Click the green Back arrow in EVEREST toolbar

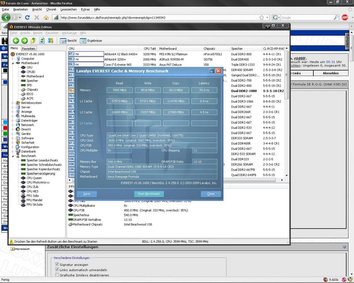click(x=16, y=41)
